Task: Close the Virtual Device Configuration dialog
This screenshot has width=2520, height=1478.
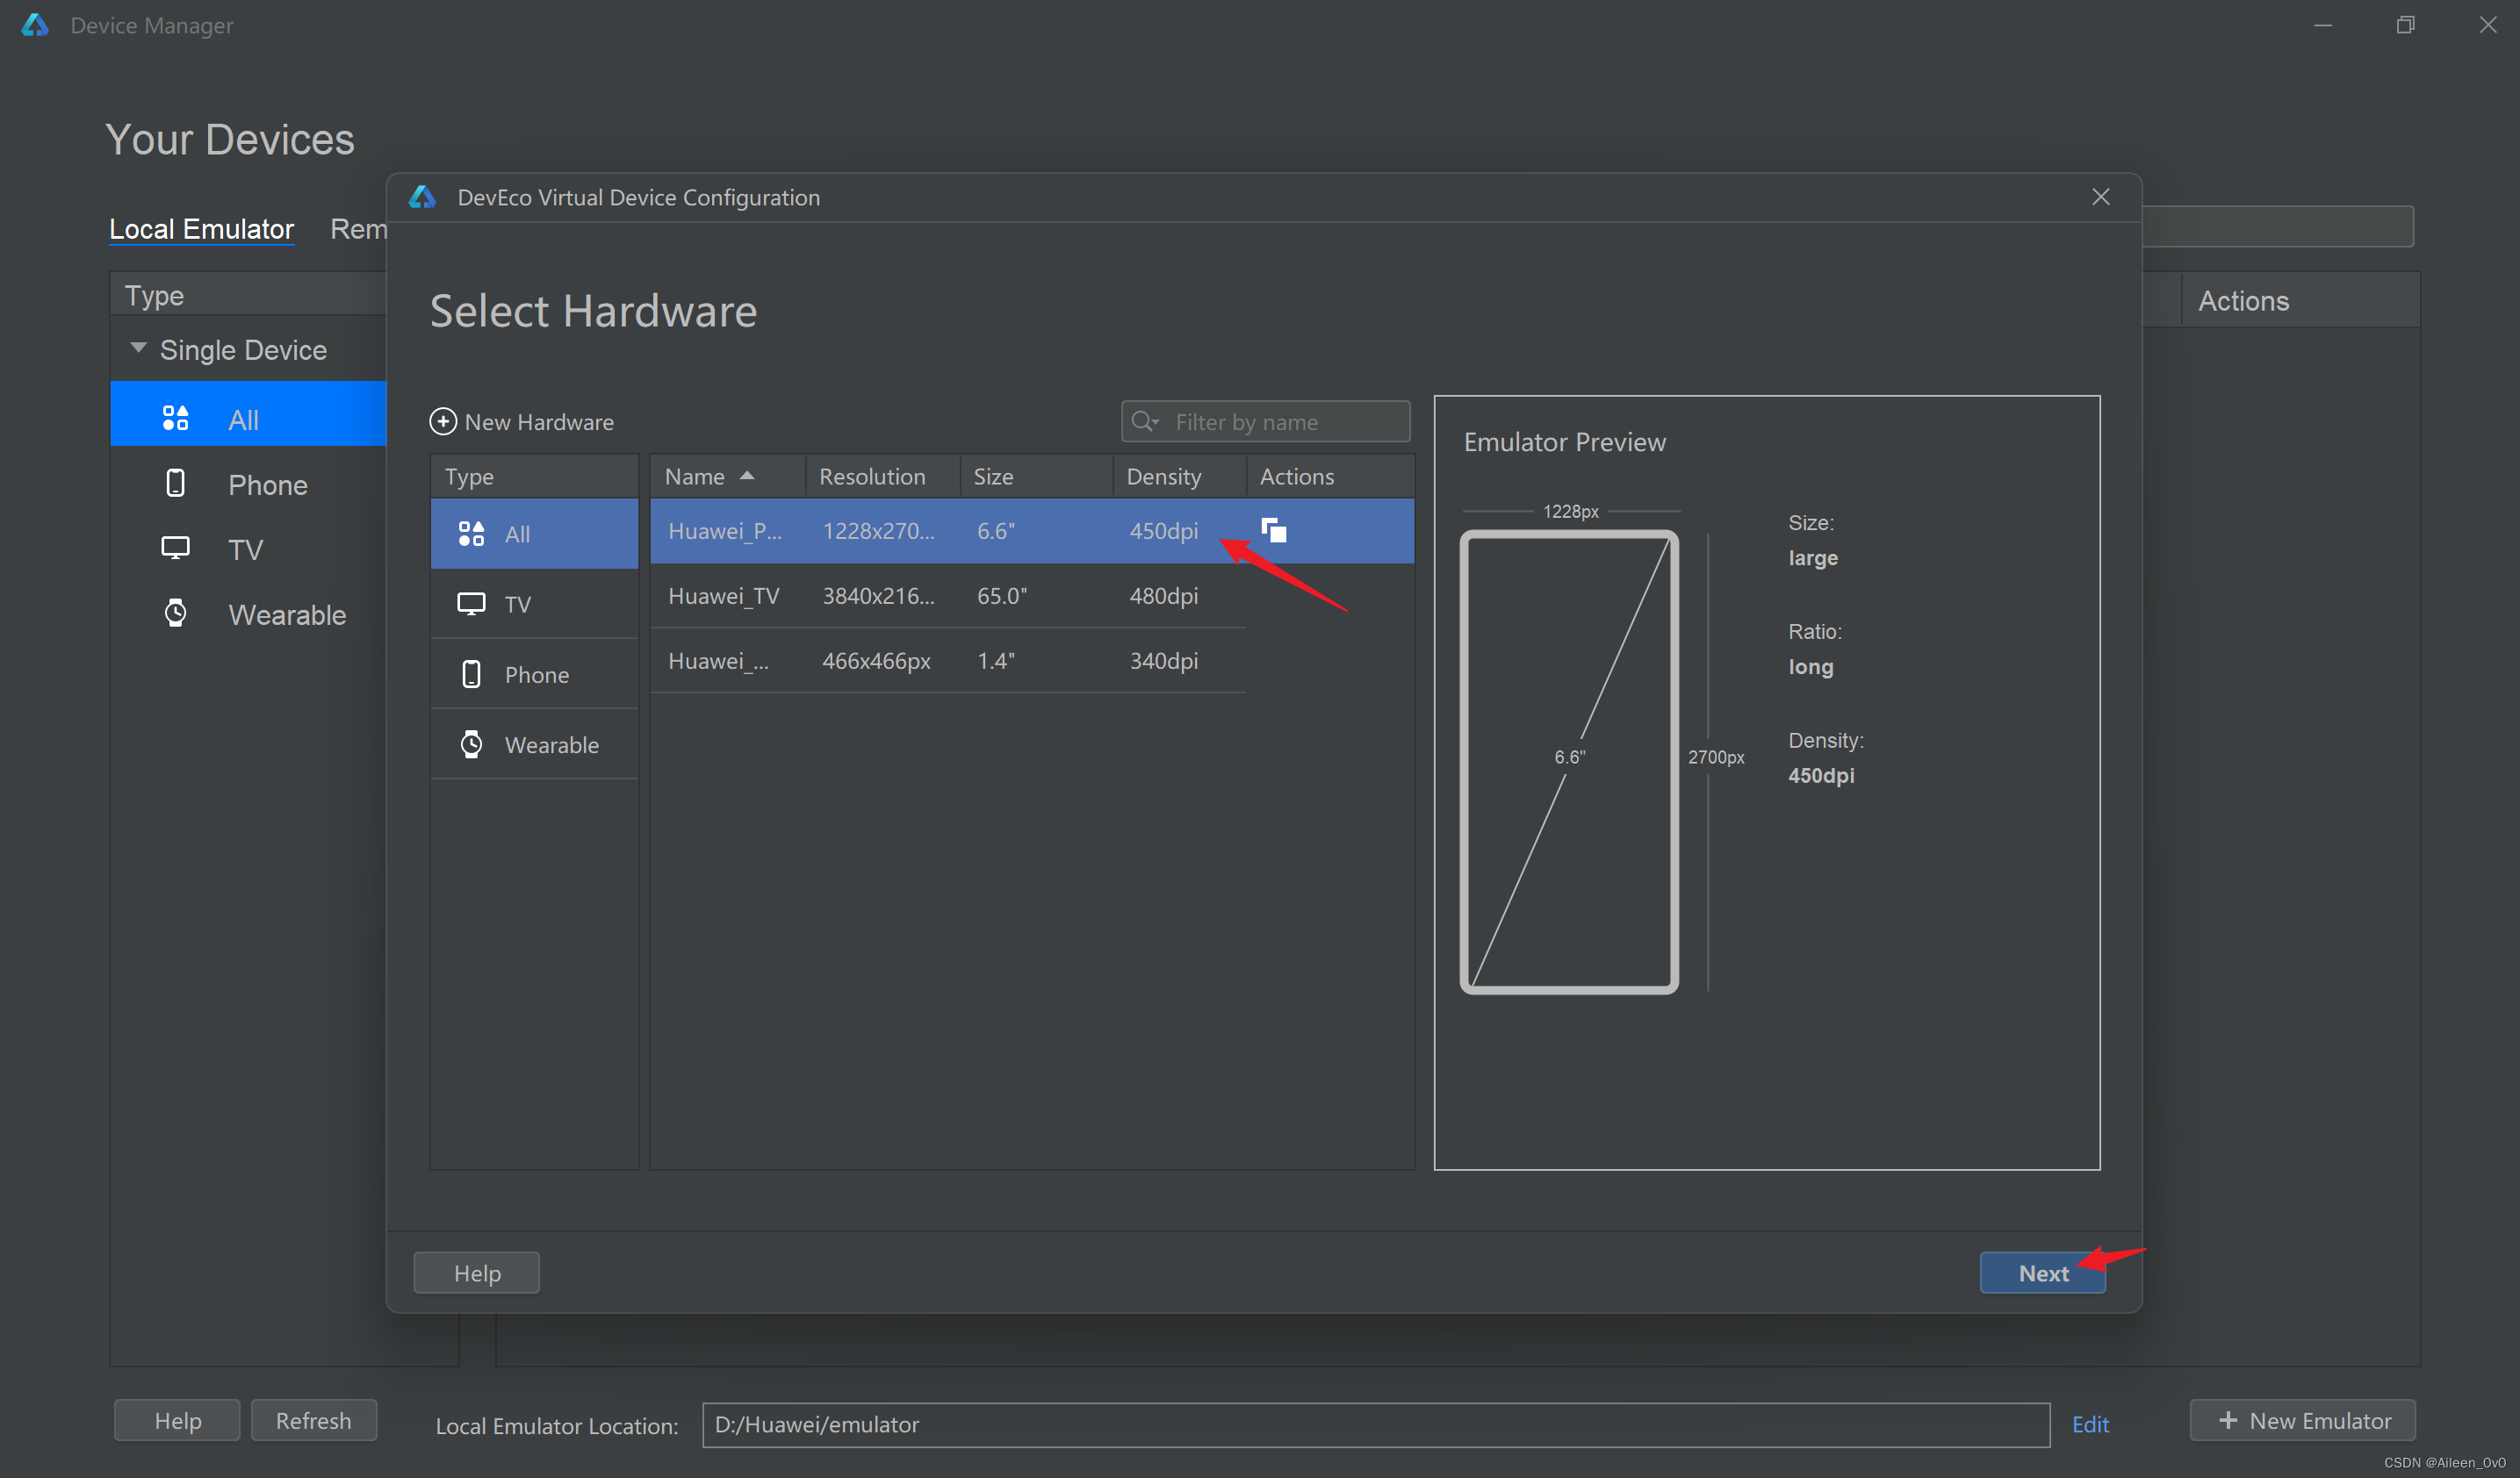Action: click(2100, 197)
